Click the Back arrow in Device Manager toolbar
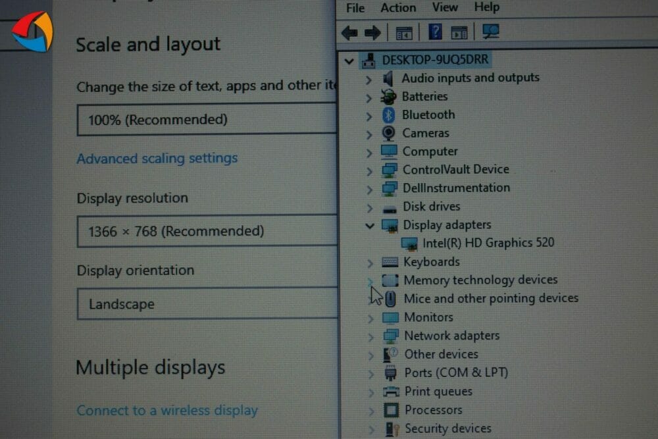This screenshot has height=439, width=658. [349, 32]
